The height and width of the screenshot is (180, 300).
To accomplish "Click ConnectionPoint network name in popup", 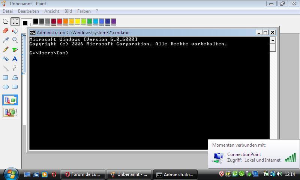I will click(244, 154).
